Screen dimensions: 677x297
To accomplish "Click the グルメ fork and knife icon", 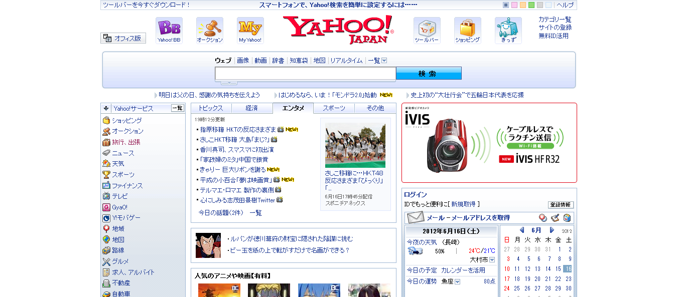I will 106,261.
